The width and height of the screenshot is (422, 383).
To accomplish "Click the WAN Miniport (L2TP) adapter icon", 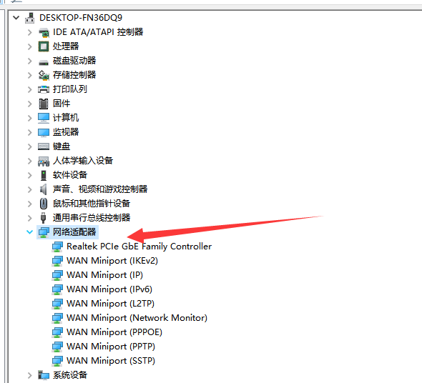I will [x=57, y=304].
